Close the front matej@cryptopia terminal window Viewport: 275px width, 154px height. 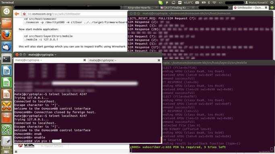17,55
